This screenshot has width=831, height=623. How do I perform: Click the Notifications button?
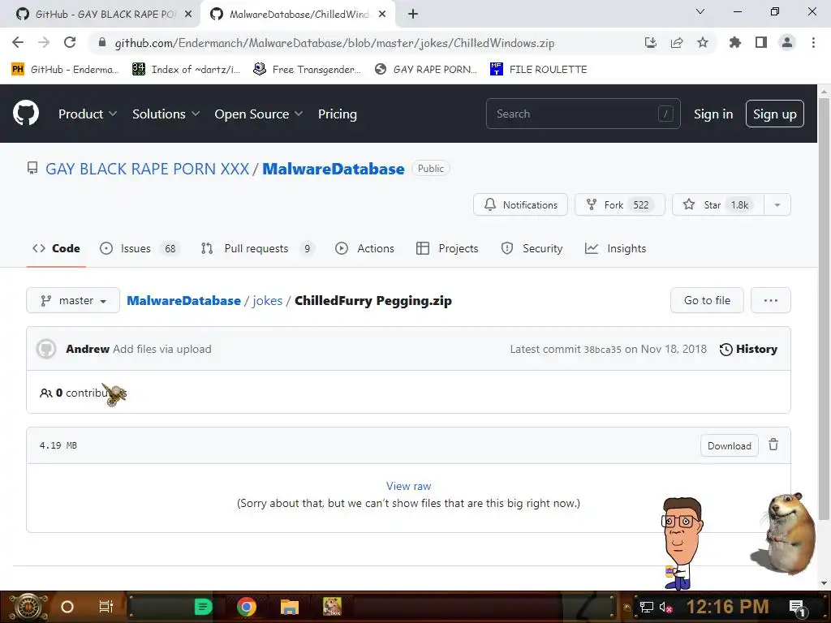click(x=520, y=205)
